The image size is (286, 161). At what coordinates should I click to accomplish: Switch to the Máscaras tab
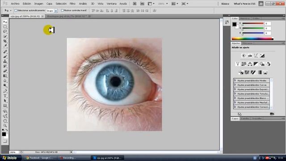pyautogui.click(x=247, y=43)
